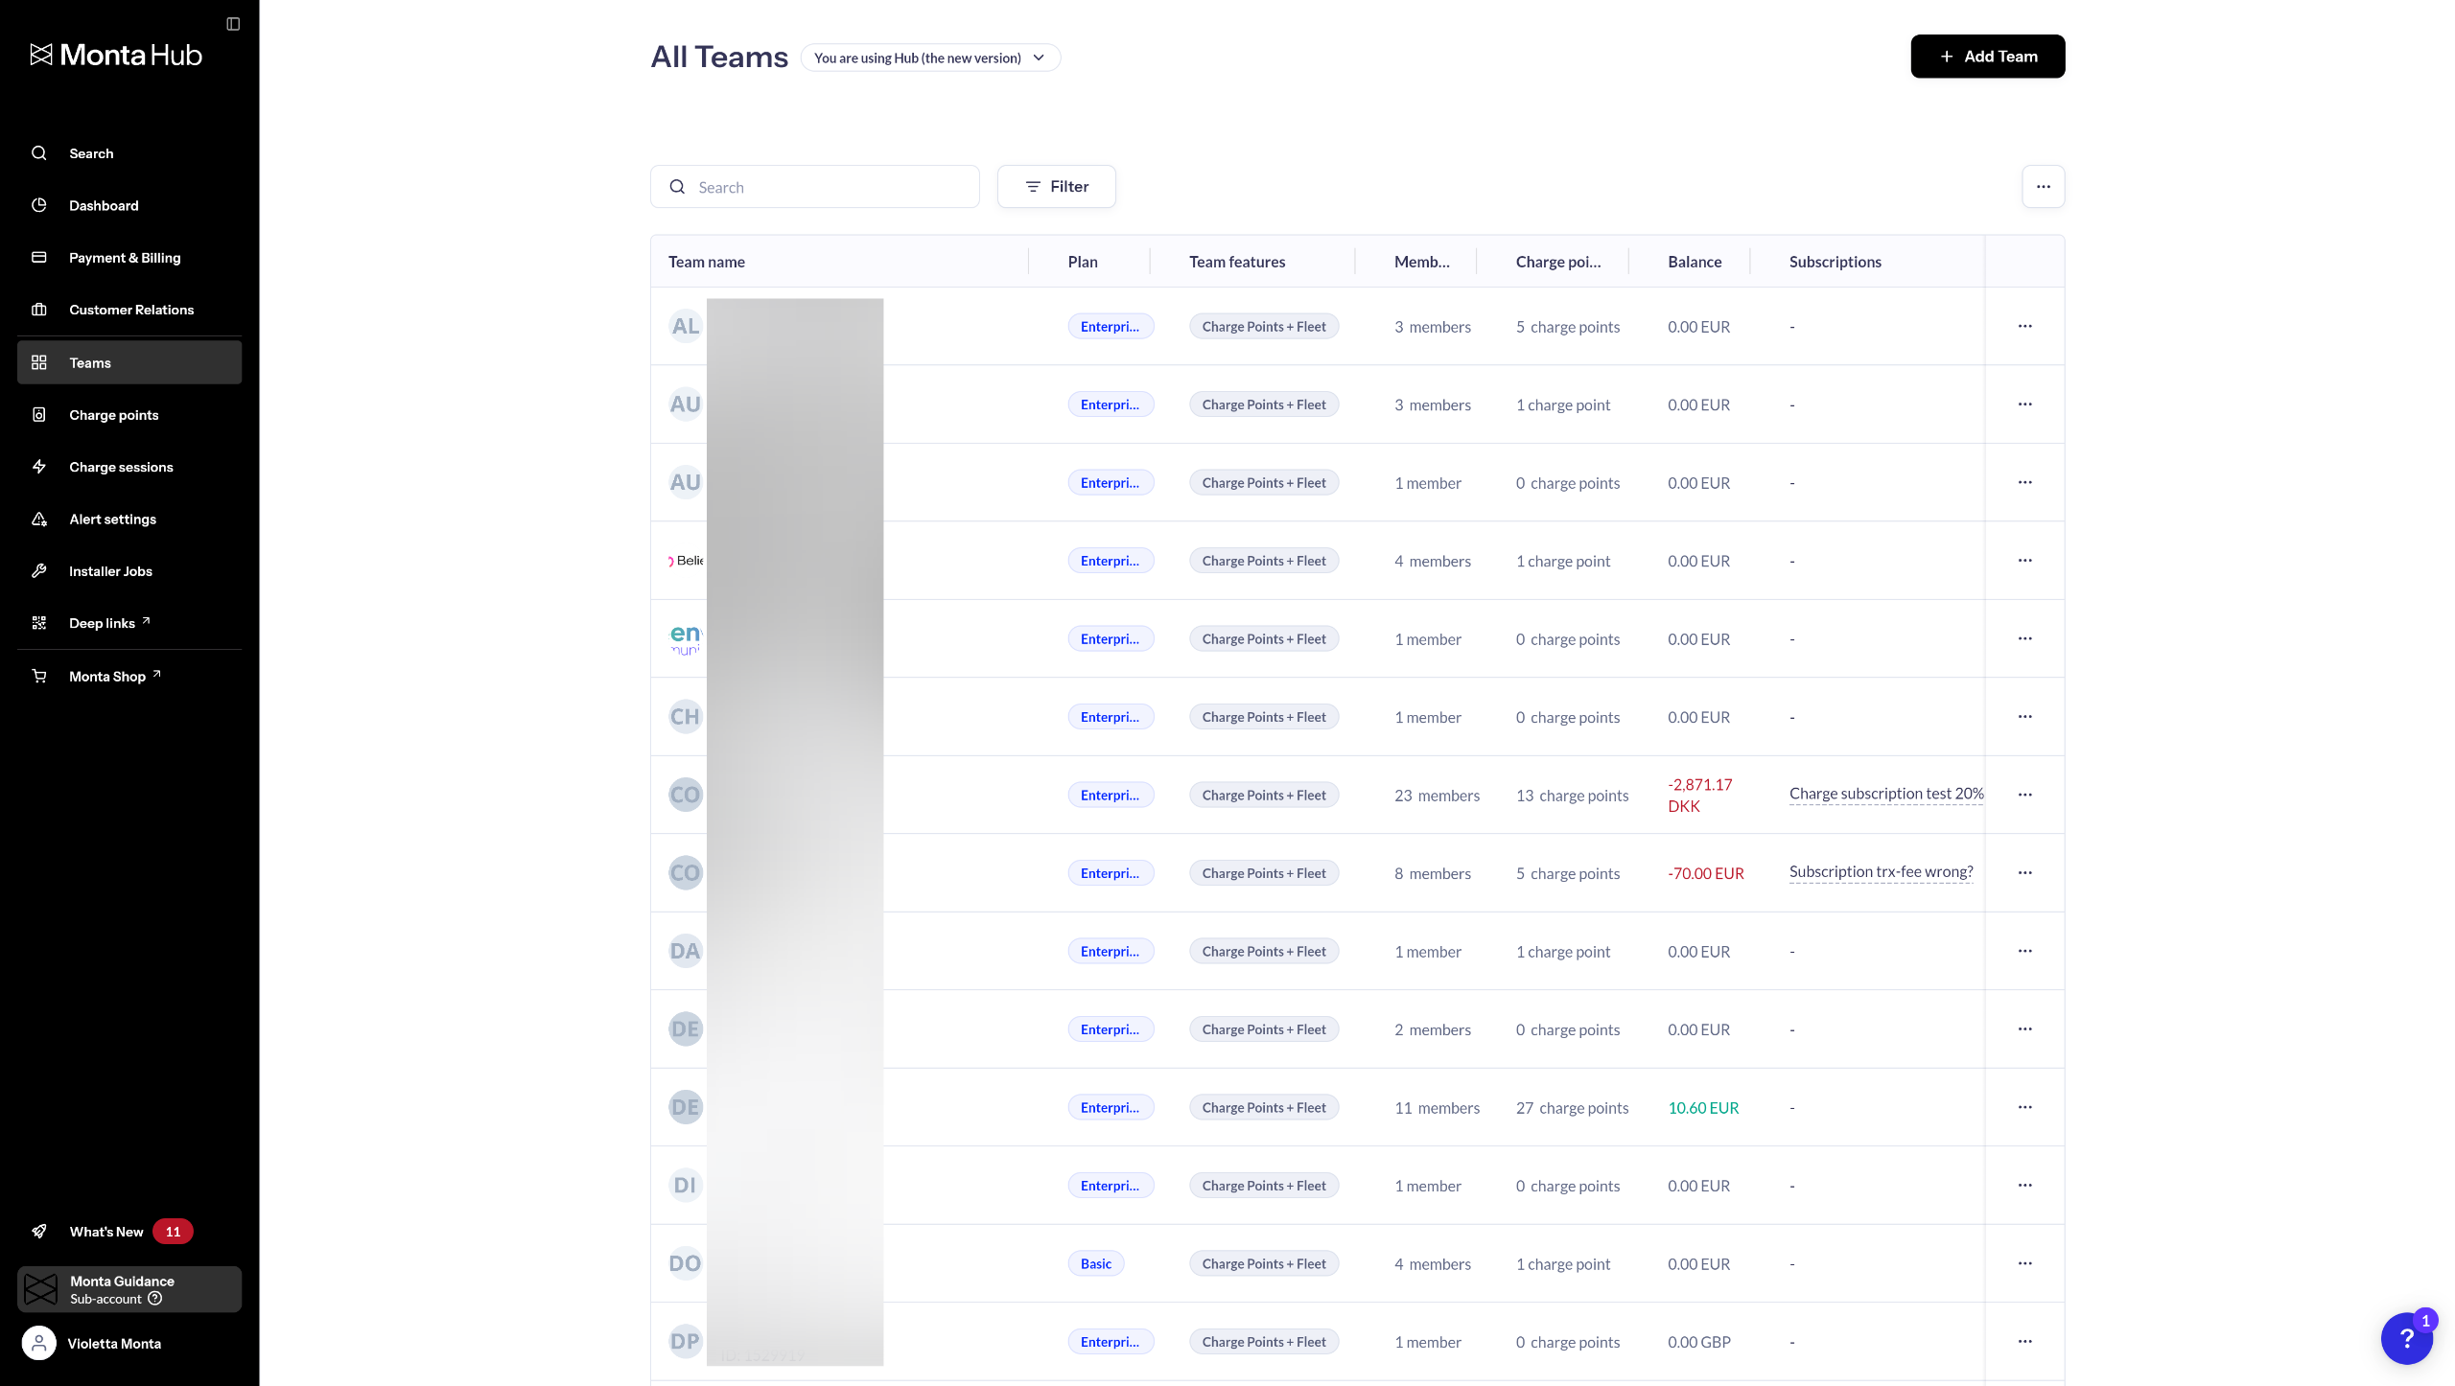2455x1386 pixels.
Task: Click the Monta Hub logo
Action: (116, 55)
